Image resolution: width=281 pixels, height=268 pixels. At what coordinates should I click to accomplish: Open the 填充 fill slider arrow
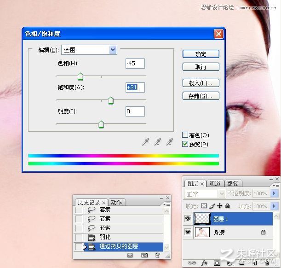(x=274, y=206)
